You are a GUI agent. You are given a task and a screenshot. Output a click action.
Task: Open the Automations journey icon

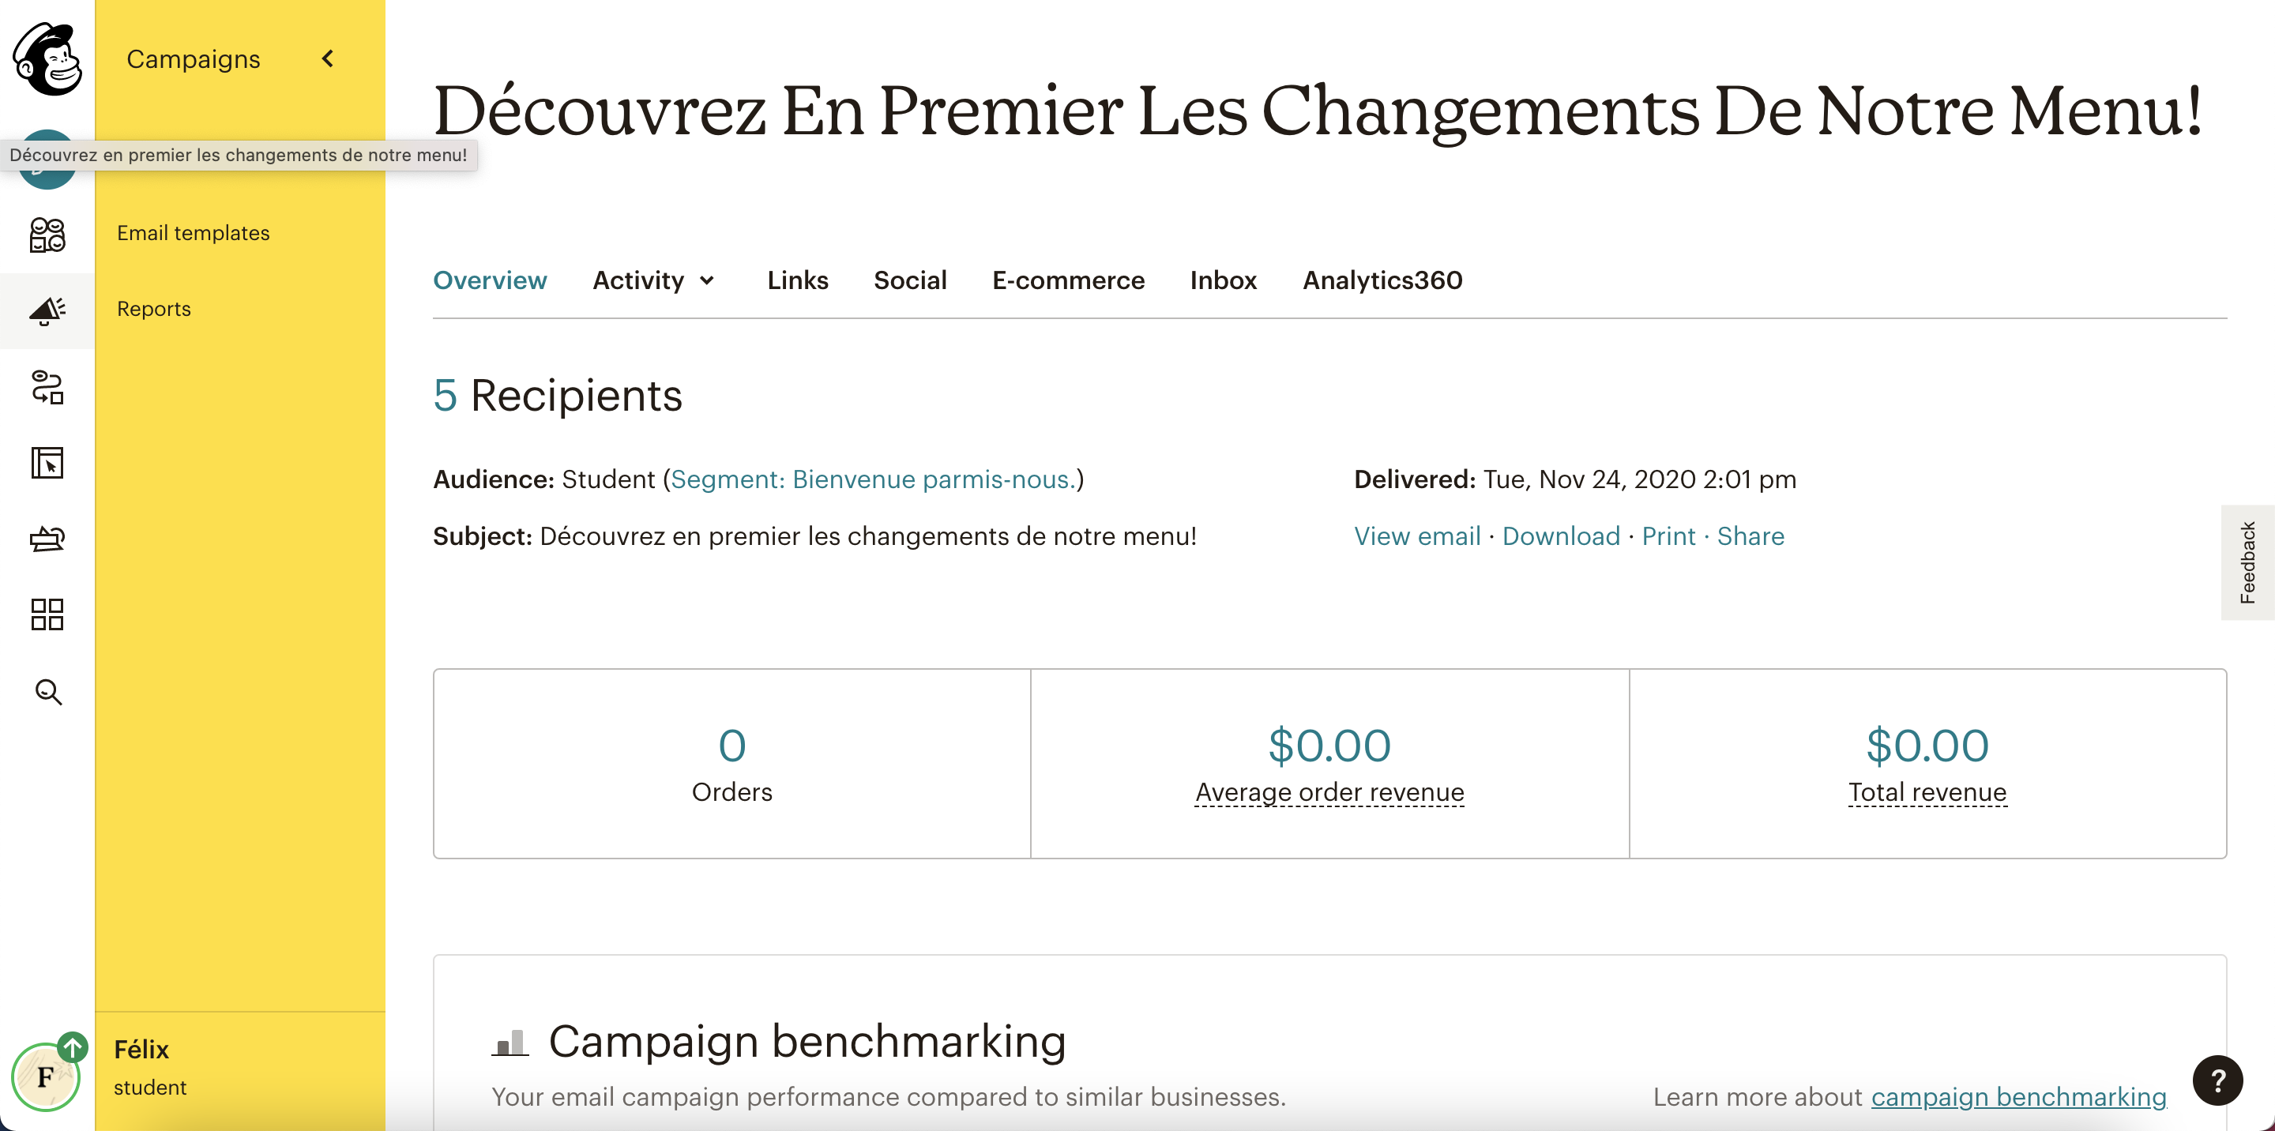[x=47, y=387]
